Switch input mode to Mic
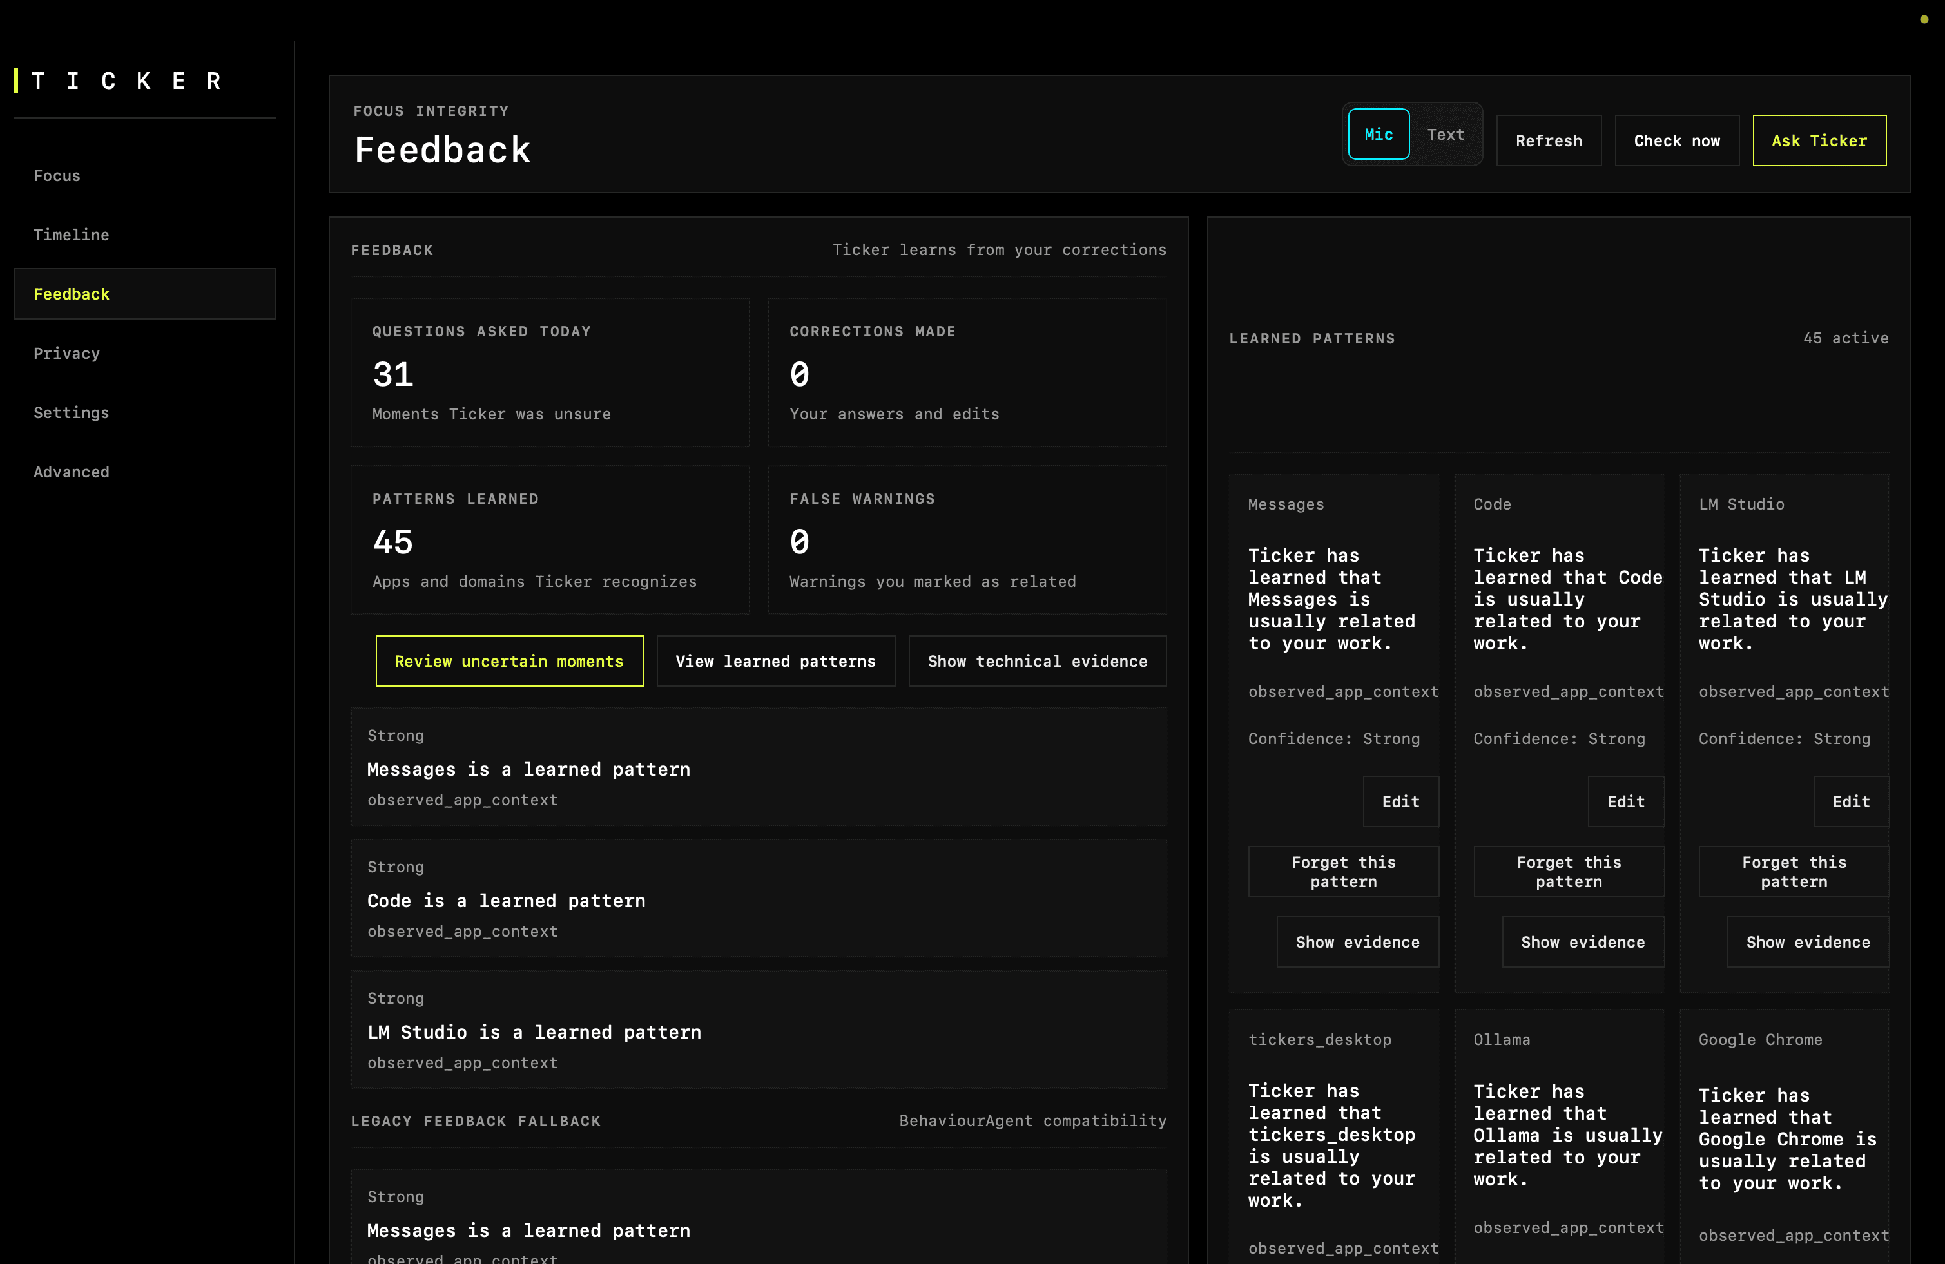The height and width of the screenshot is (1264, 1945). tap(1378, 134)
